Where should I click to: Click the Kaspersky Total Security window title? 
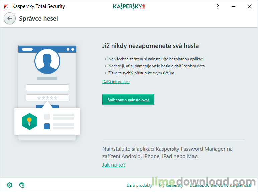pyautogui.click(x=39, y=6)
